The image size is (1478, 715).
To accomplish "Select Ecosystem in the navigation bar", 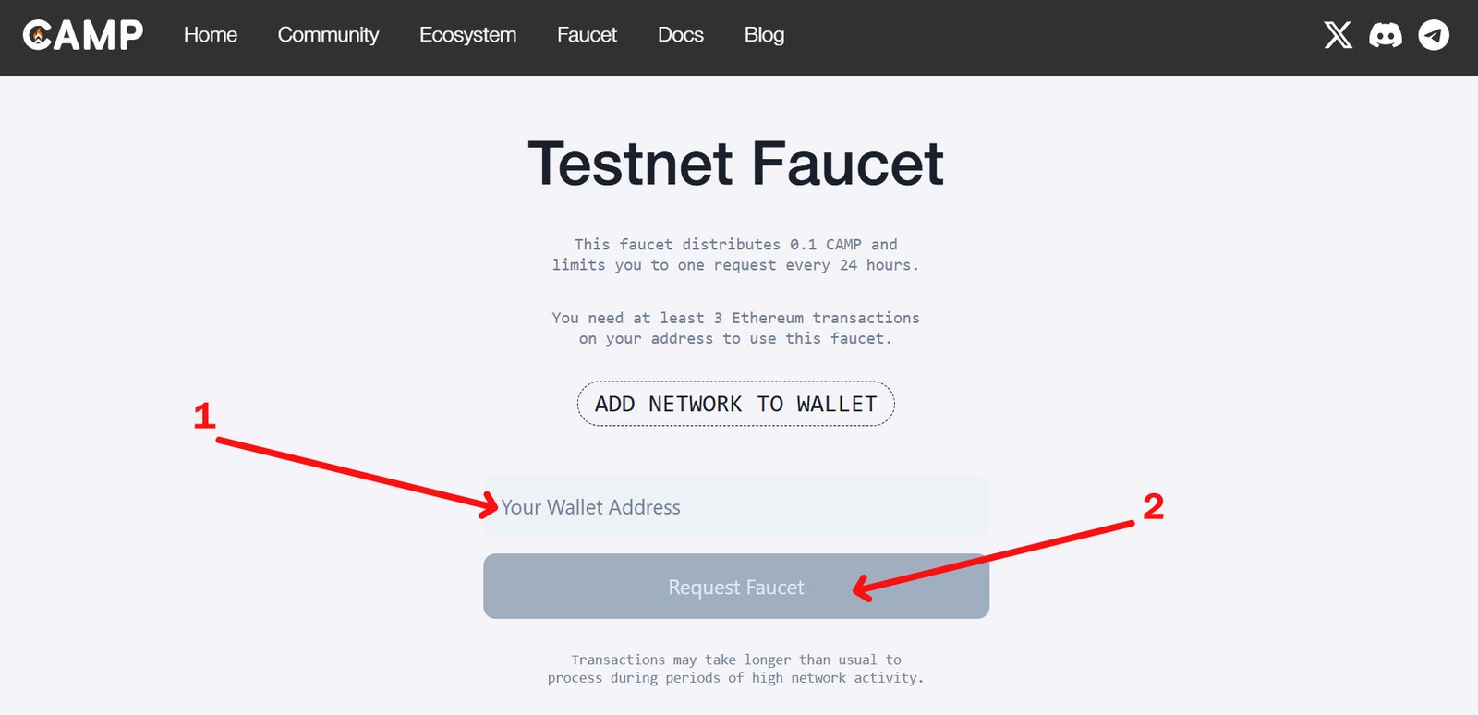I will tap(467, 35).
